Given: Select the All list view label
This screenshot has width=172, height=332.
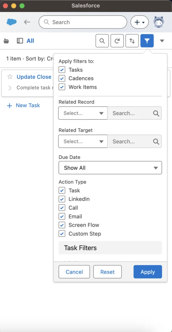Looking at the screenshot, I should [30, 41].
